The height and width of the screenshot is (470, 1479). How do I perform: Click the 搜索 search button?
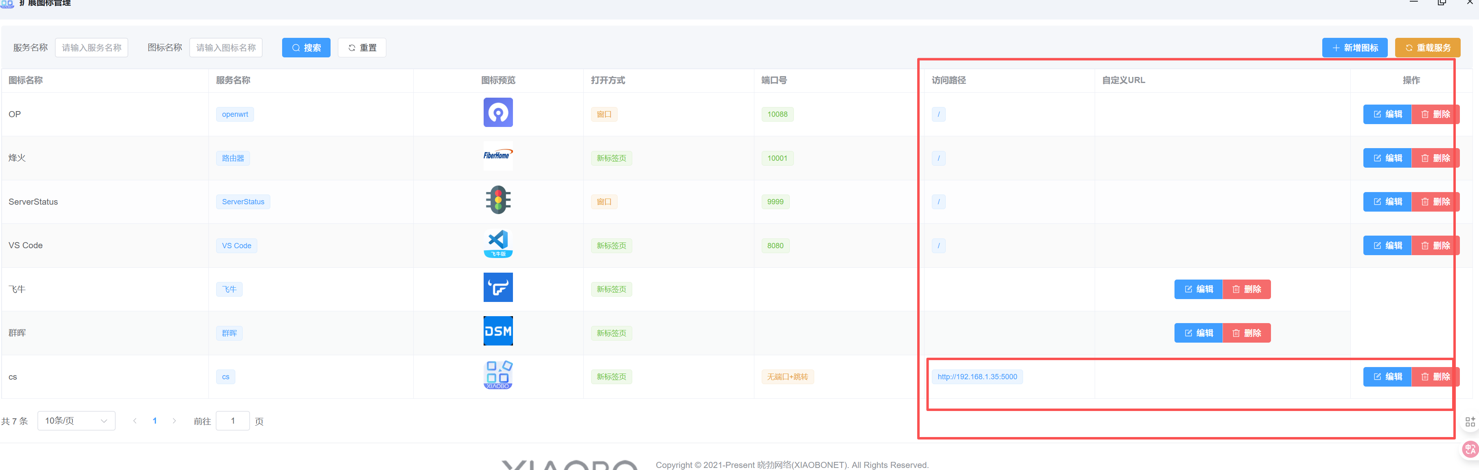(x=306, y=48)
